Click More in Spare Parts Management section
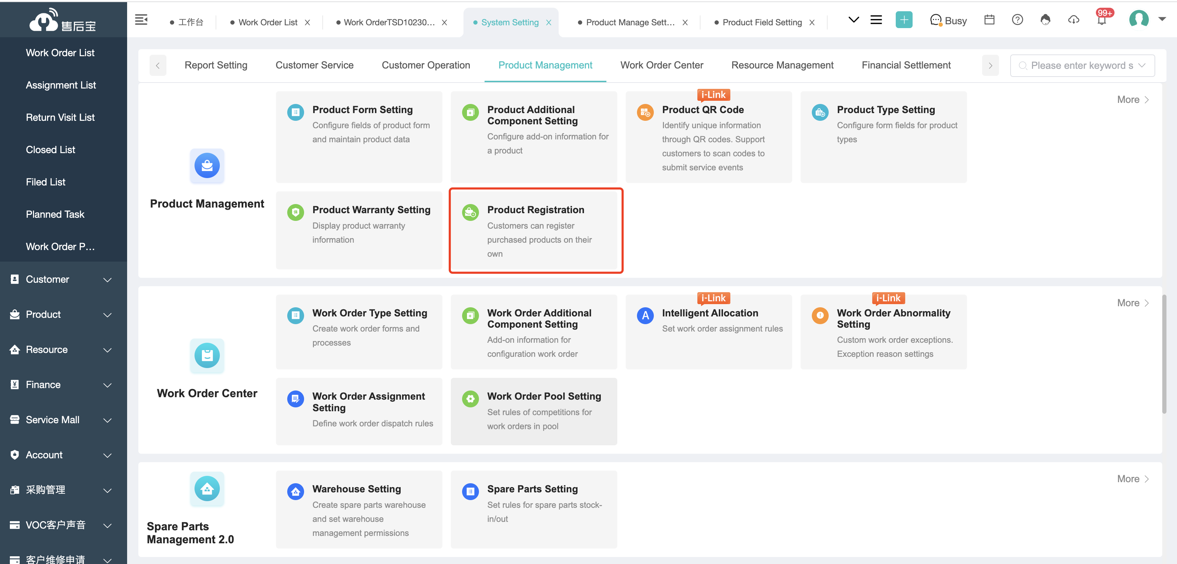The width and height of the screenshot is (1177, 564). (1133, 479)
